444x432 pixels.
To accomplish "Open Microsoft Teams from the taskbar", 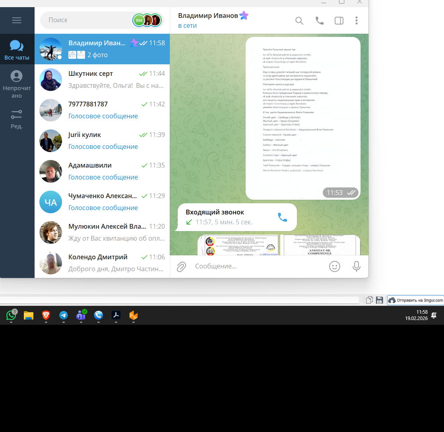I will pyautogui.click(x=81, y=315).
